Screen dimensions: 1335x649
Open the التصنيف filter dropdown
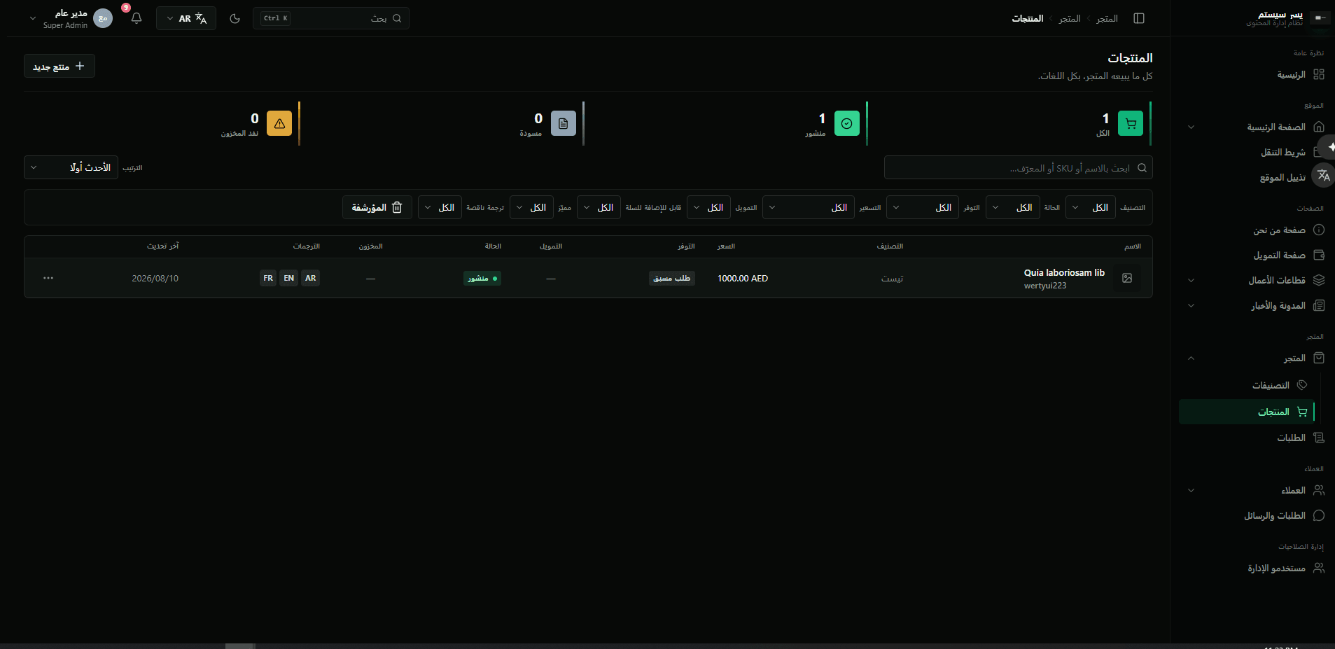tap(1091, 207)
